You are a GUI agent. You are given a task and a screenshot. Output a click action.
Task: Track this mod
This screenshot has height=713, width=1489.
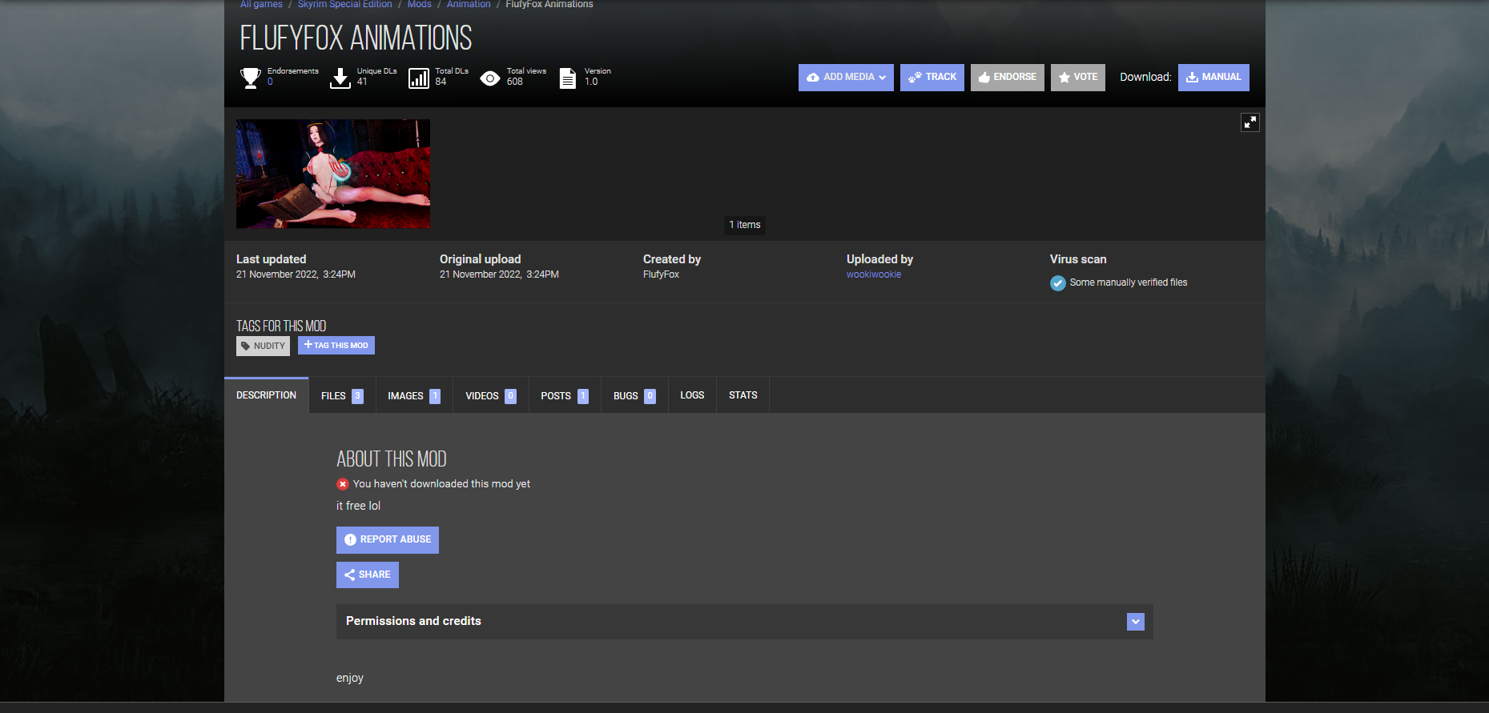[932, 78]
